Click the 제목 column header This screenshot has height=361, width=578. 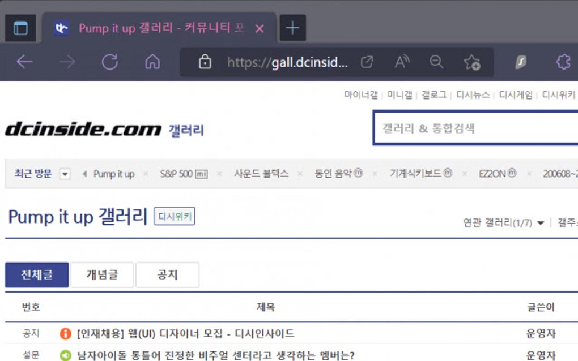(265, 307)
